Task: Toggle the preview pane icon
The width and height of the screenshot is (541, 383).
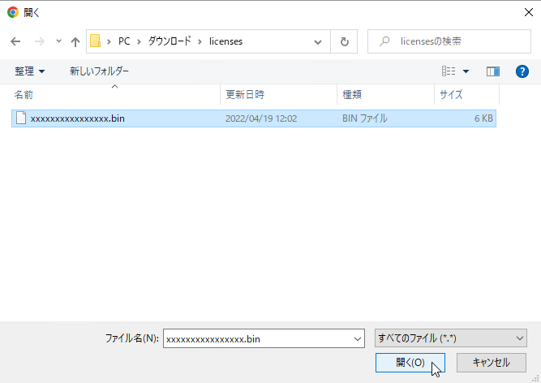Action: click(492, 71)
